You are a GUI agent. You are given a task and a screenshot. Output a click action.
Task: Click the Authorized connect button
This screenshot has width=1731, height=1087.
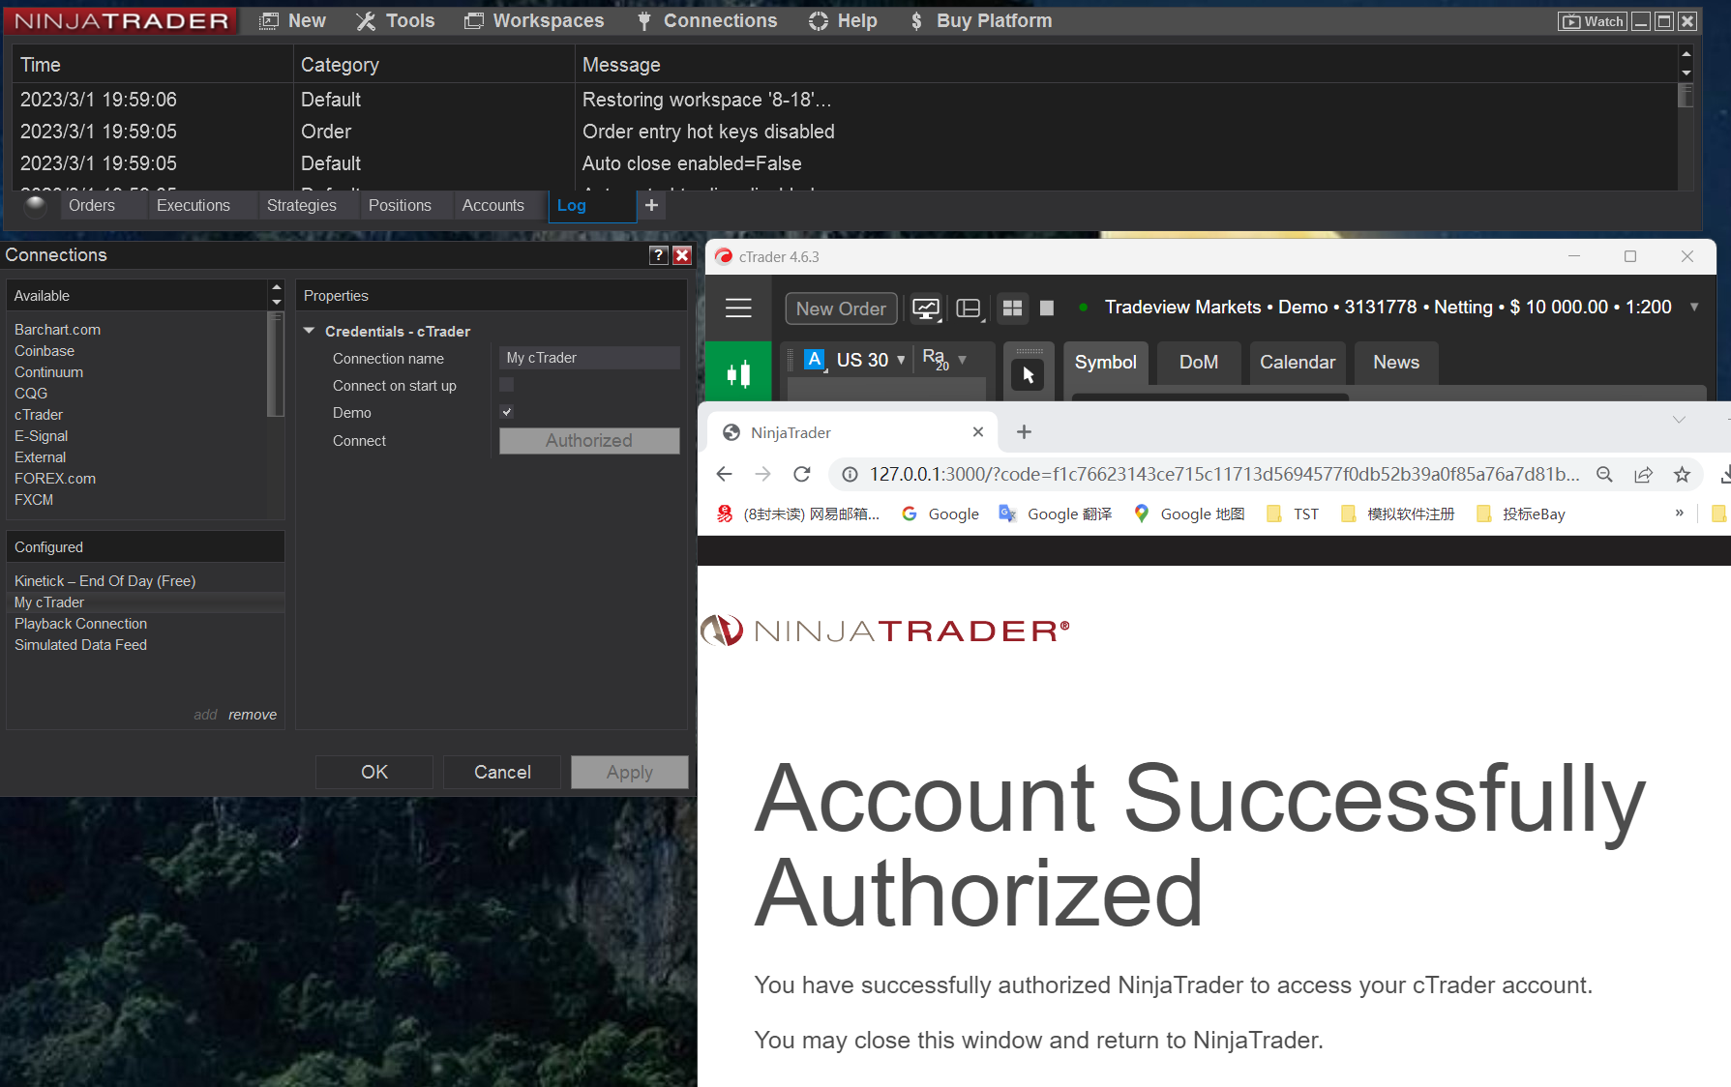(x=589, y=441)
